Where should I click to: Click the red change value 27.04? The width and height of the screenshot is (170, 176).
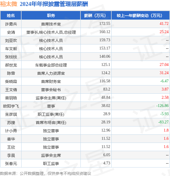pos(164,65)
